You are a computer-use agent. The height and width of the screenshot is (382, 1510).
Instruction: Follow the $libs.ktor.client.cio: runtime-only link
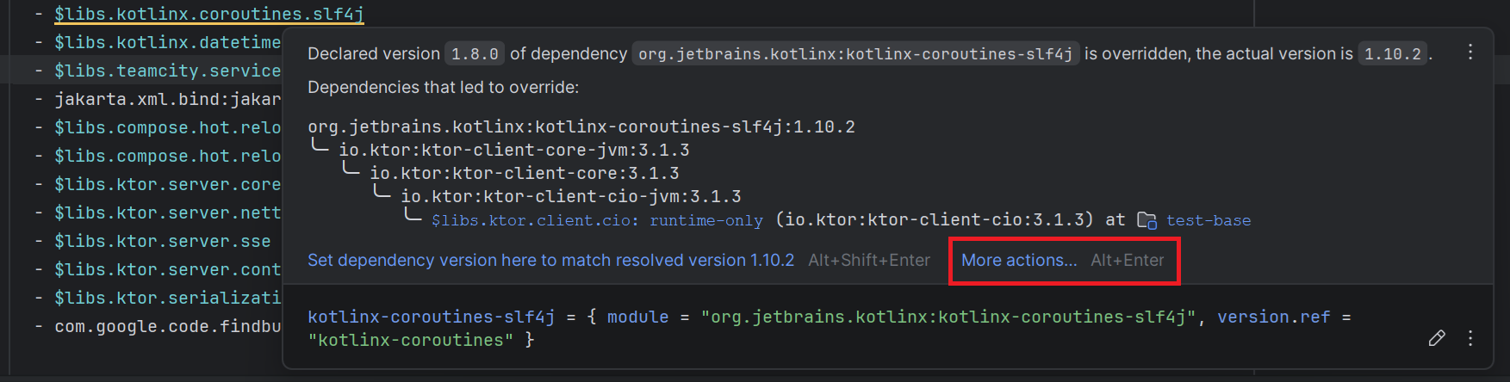click(x=596, y=220)
